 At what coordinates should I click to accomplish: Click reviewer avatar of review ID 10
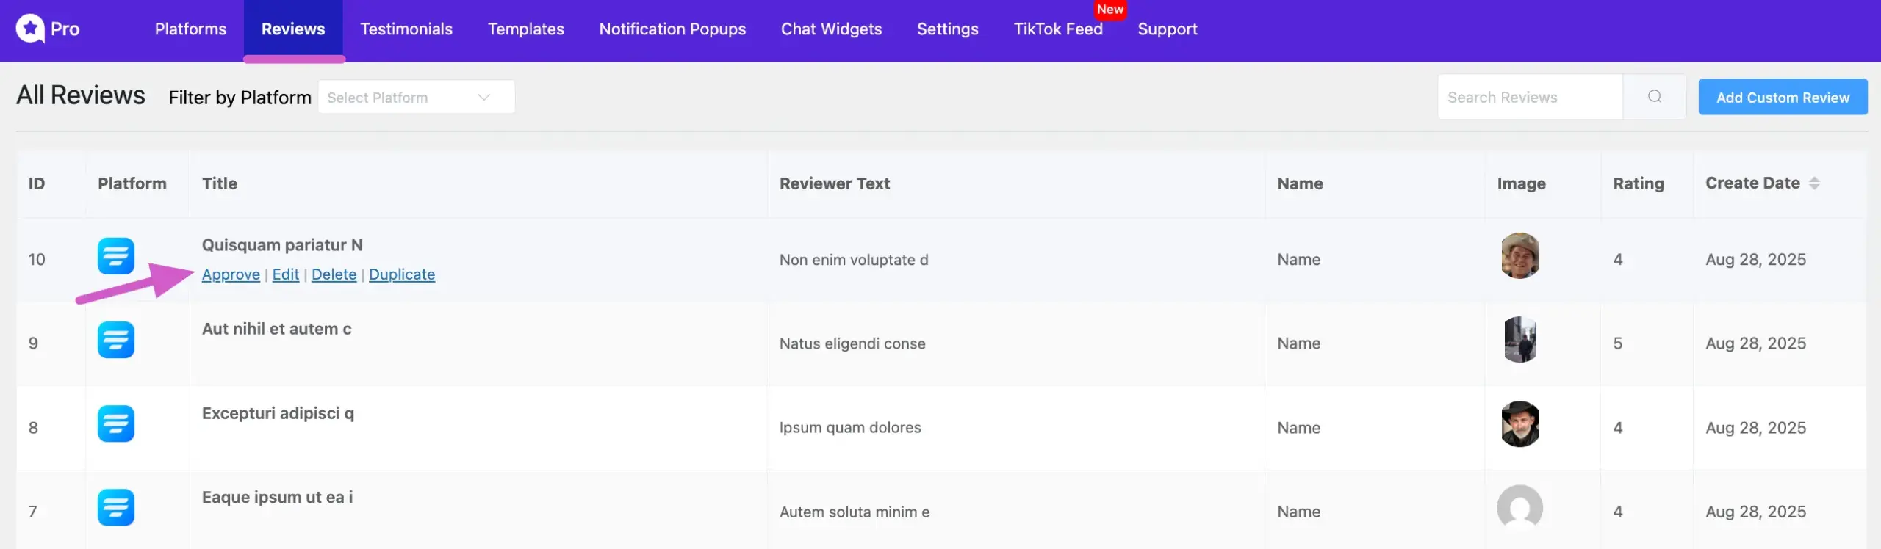pyautogui.click(x=1519, y=256)
